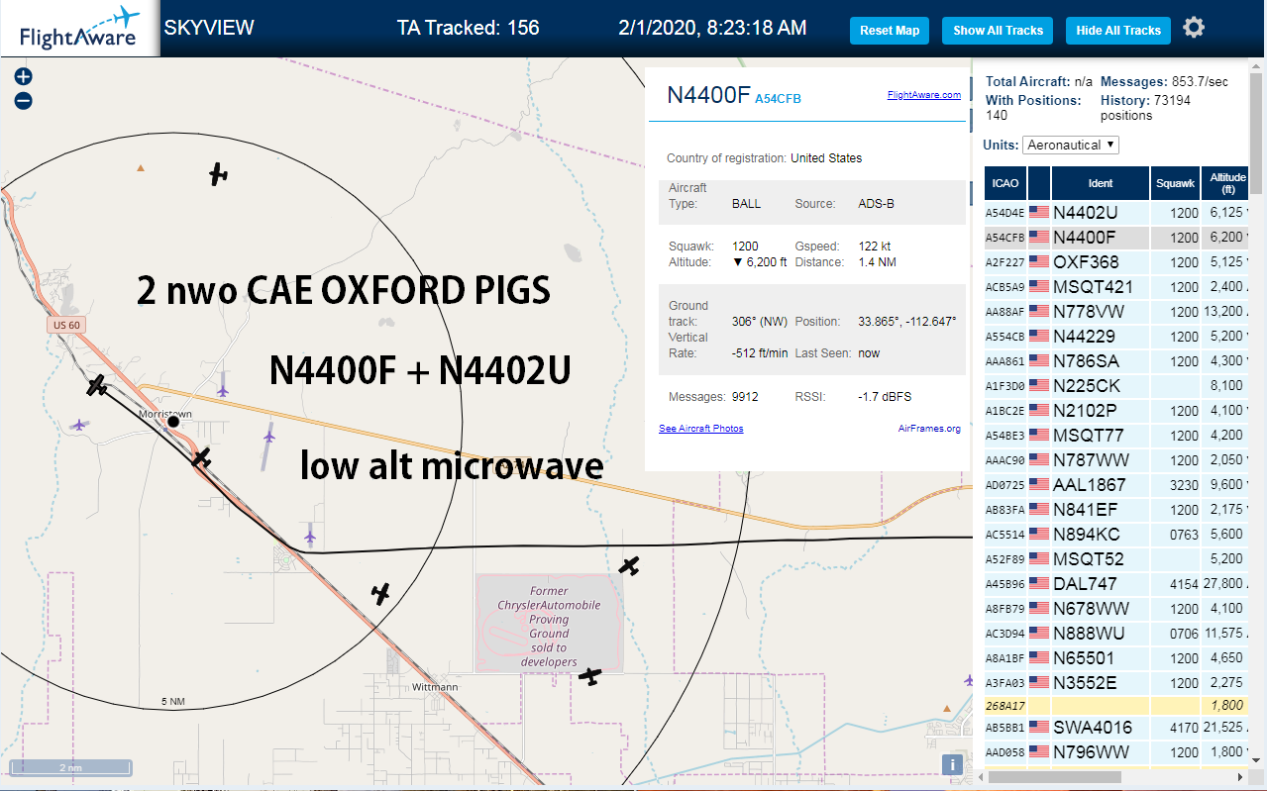Click the black receiver location dot at Morristown

click(173, 422)
